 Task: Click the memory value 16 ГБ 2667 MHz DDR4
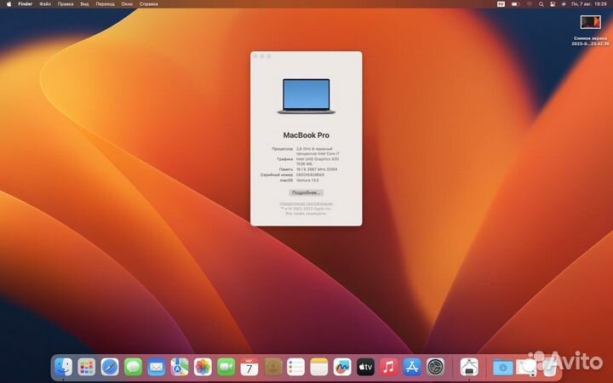pyautogui.click(x=317, y=169)
